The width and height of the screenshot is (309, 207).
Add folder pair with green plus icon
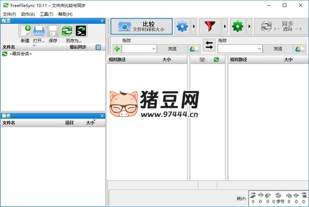pyautogui.click(x=117, y=49)
